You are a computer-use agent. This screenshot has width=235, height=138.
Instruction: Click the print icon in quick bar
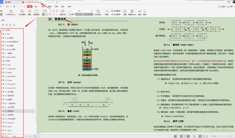[x=14, y=7]
